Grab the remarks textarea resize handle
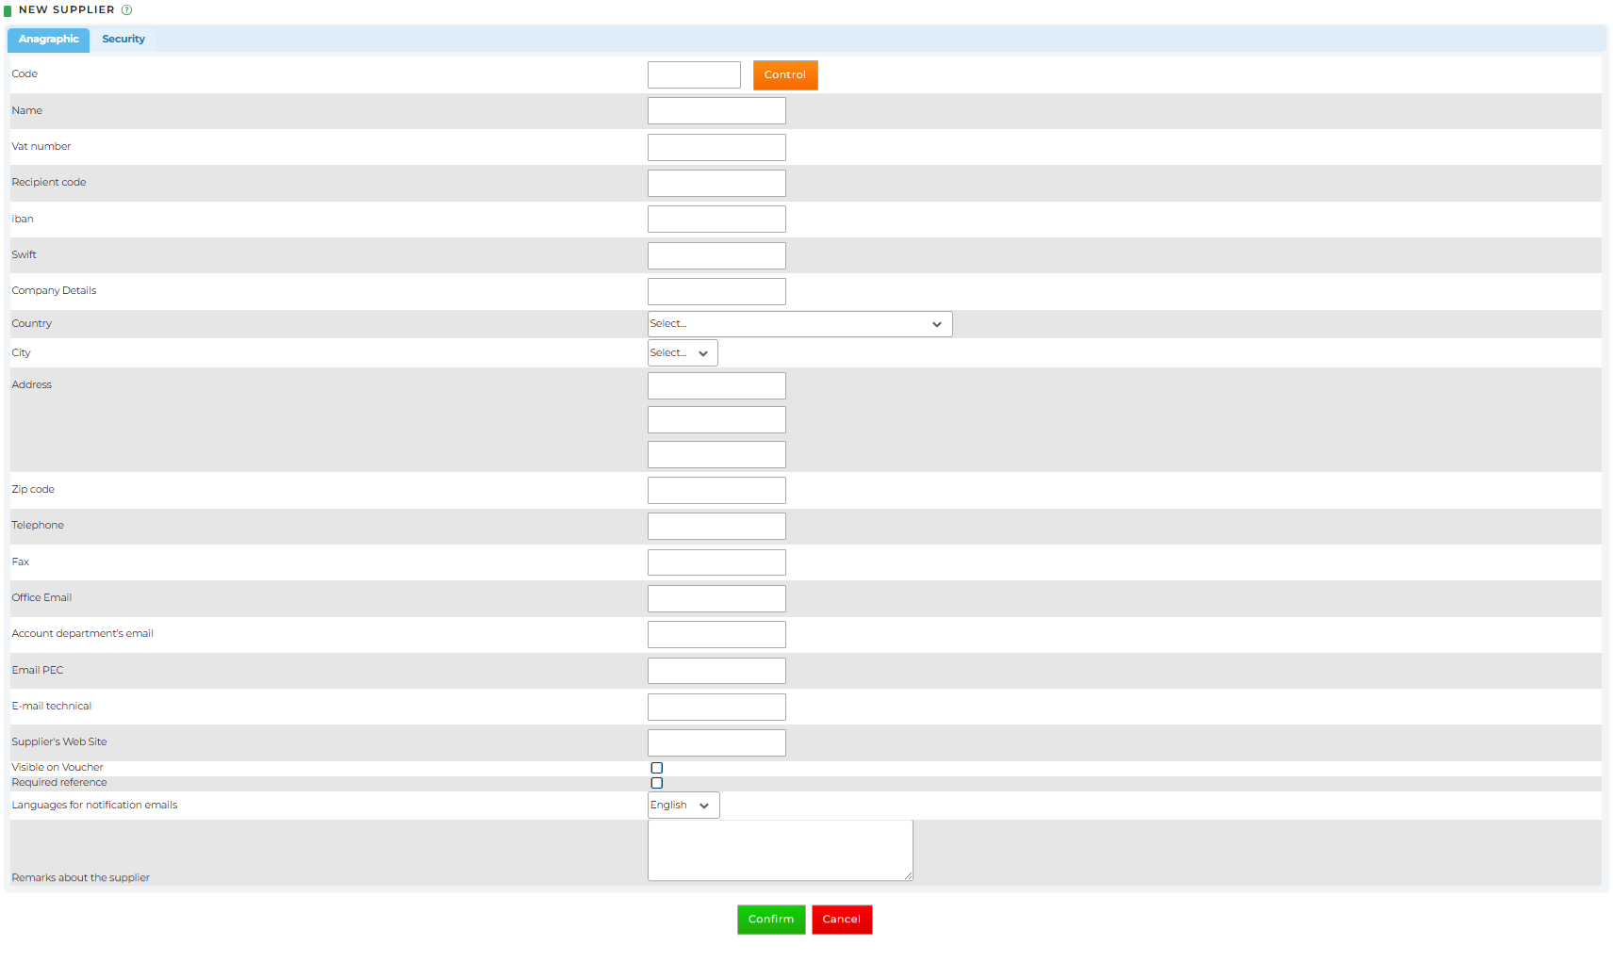This screenshot has width=1613, height=961. pos(908,876)
